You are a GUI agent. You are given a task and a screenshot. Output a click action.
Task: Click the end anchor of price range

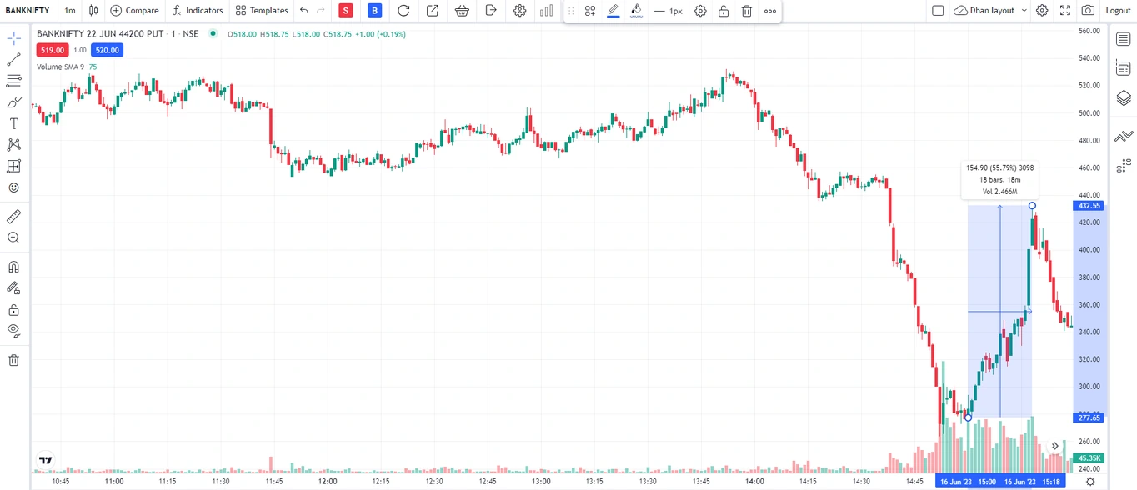tap(1032, 206)
